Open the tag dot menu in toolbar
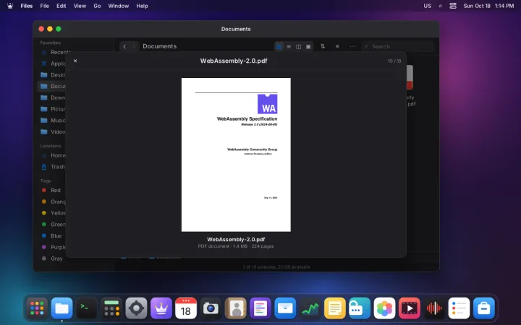Image resolution: width=521 pixels, height=325 pixels. click(337, 46)
